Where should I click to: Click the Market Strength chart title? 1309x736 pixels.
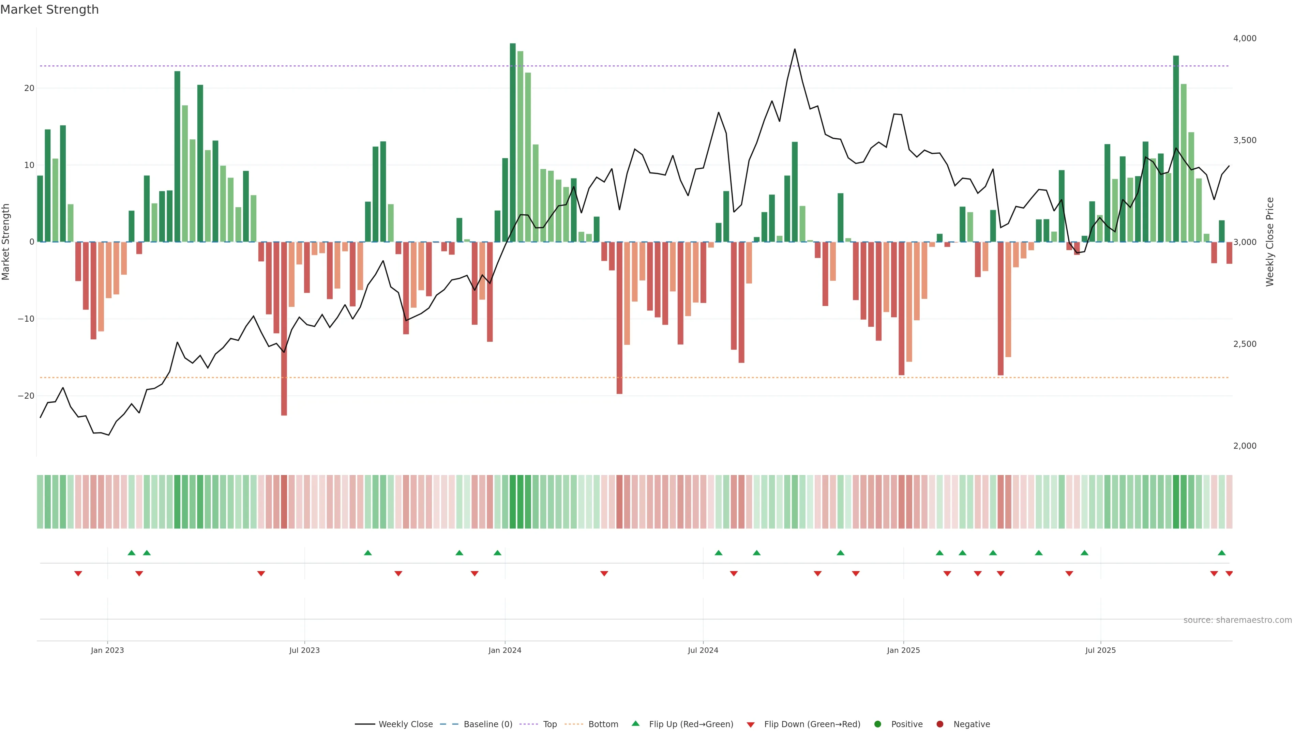coord(49,10)
